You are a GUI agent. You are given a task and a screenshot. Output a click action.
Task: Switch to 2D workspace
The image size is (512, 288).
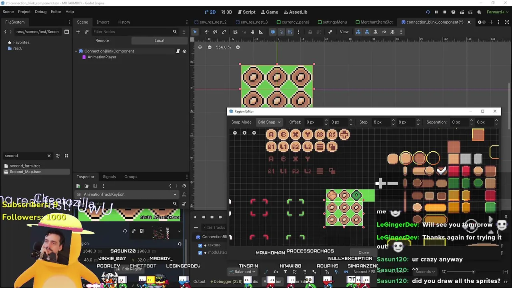coord(210,12)
